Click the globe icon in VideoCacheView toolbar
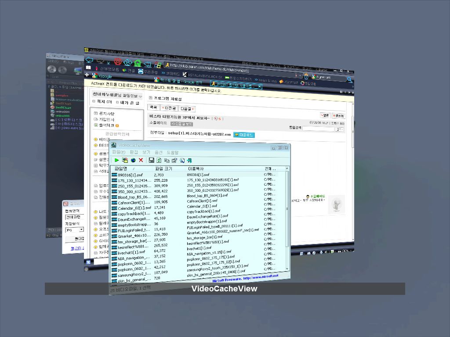This screenshot has height=337, width=450. (133, 160)
